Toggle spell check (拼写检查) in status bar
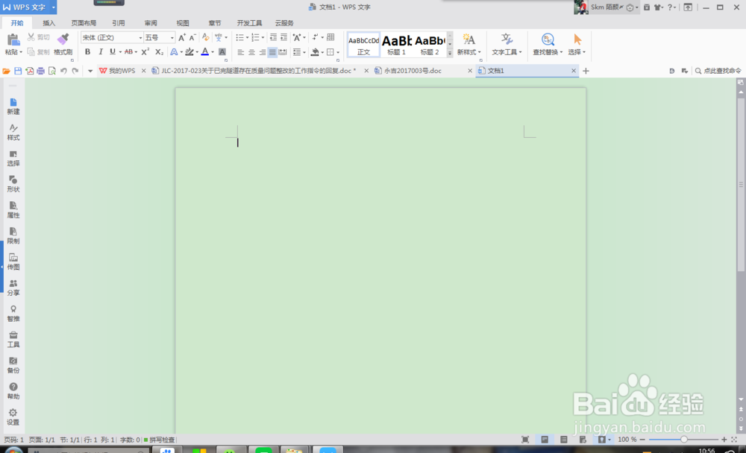The image size is (746, 453). pyautogui.click(x=160, y=440)
